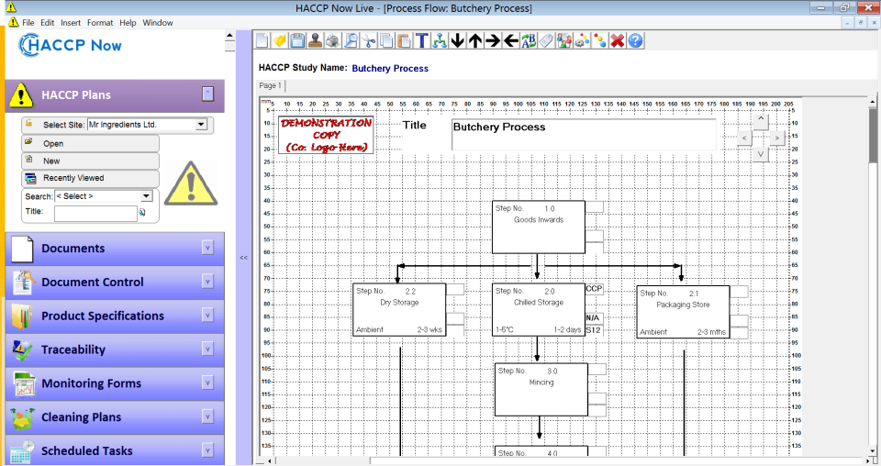Collapse the HACCP Plans panel

point(208,94)
